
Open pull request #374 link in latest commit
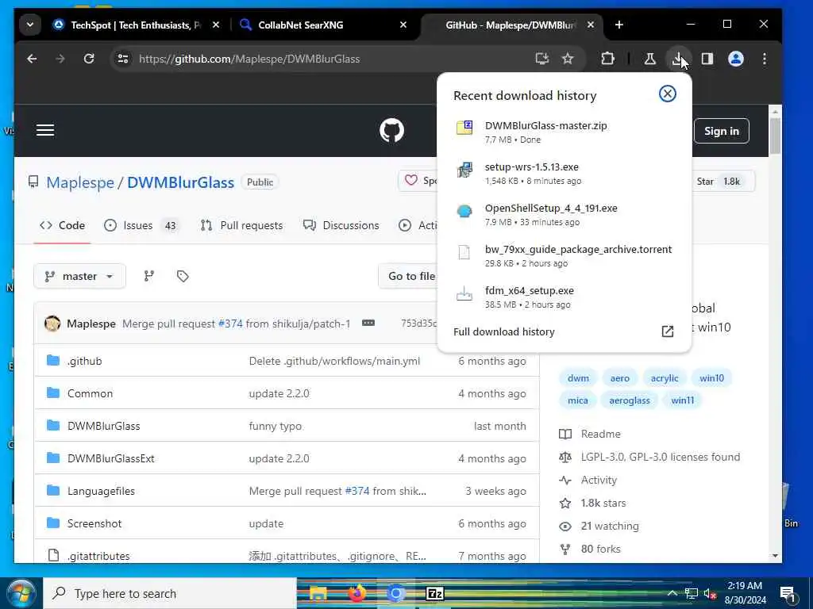230,324
